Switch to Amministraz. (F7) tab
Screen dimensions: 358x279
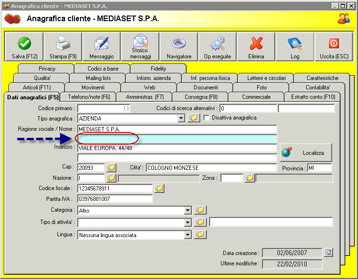[145, 97]
